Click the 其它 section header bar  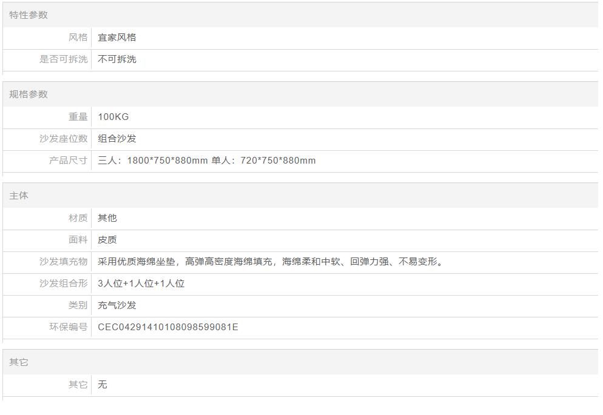19,362
